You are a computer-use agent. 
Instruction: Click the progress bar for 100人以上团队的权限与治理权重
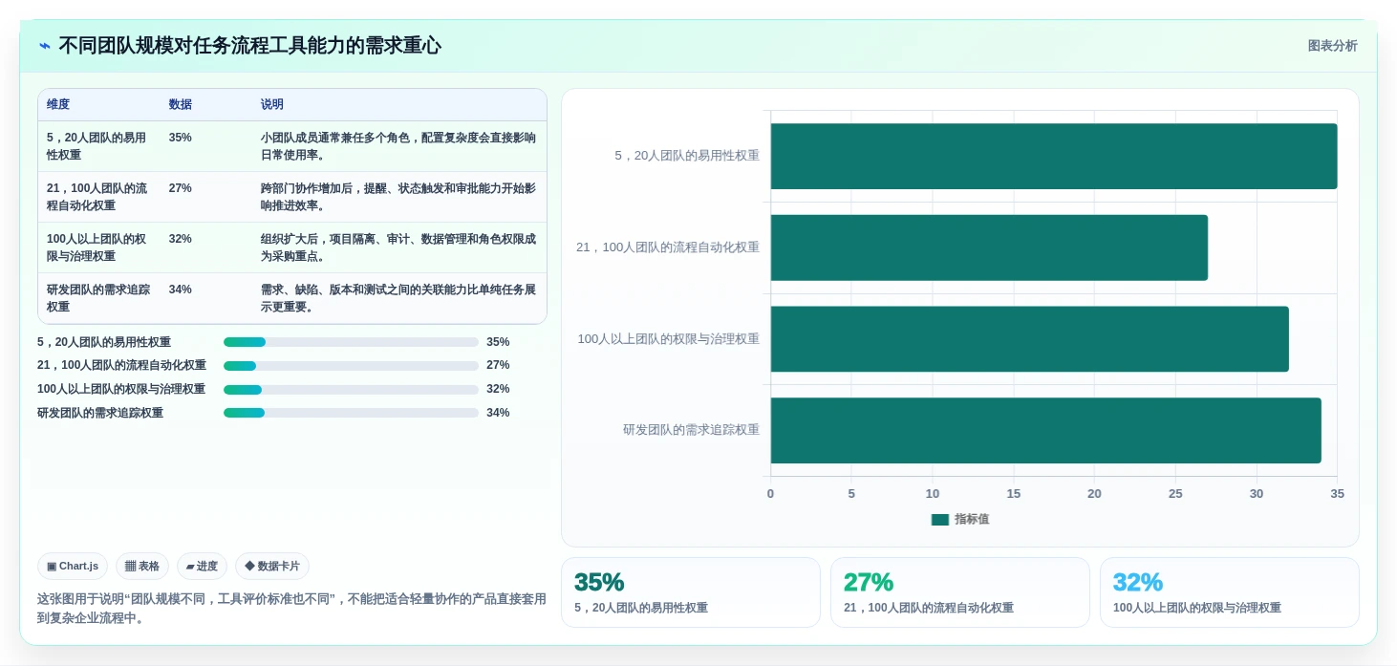351,390
